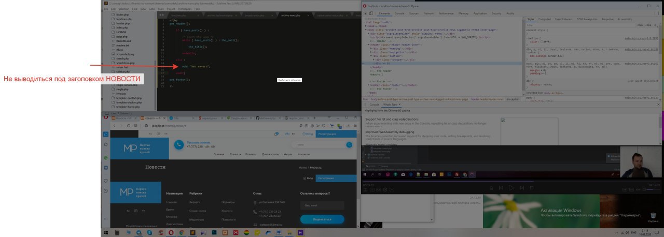Open Photoshop from the taskbar
The height and width of the screenshot is (237, 664).
tap(214, 233)
